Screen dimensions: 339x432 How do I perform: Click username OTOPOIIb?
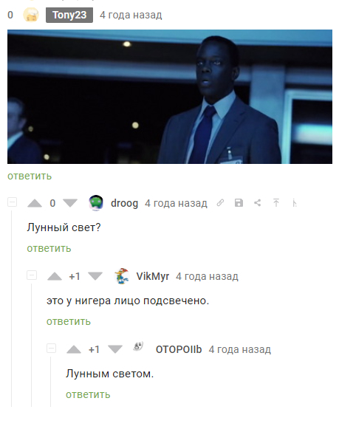(x=179, y=349)
